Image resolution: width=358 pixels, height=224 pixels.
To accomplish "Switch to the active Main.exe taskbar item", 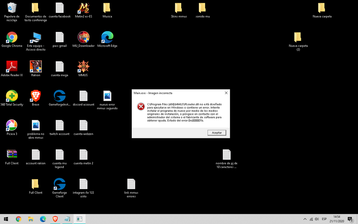I will pyautogui.click(x=79, y=219).
